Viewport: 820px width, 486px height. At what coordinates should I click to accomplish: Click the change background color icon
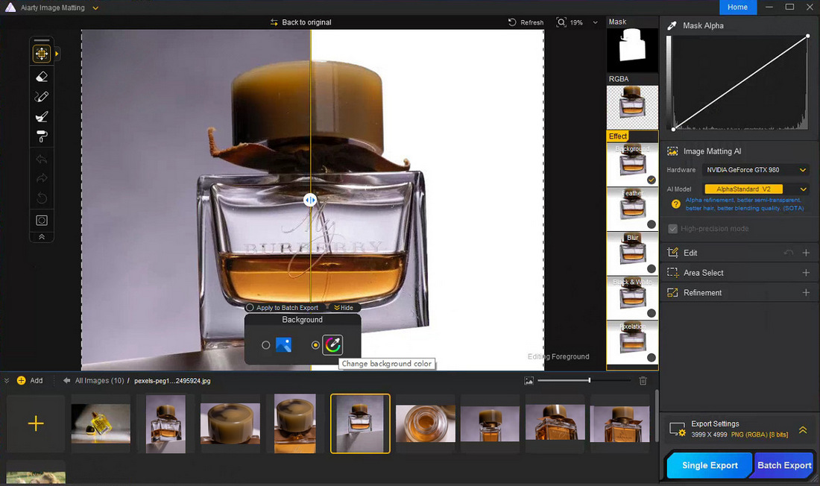332,345
